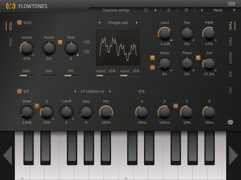Open the Seq tab
This screenshot has height=180, width=241.
pos(230,74)
